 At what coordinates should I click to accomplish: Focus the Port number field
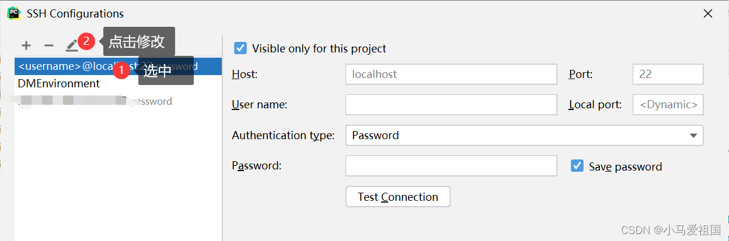(668, 75)
